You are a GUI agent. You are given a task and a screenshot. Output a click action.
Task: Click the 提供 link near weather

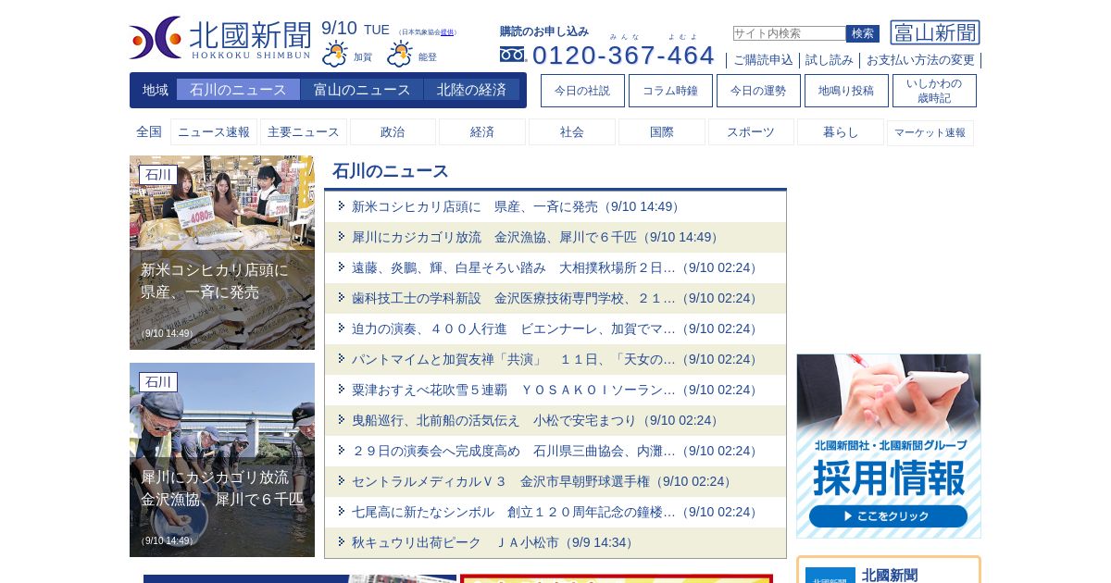(x=447, y=32)
